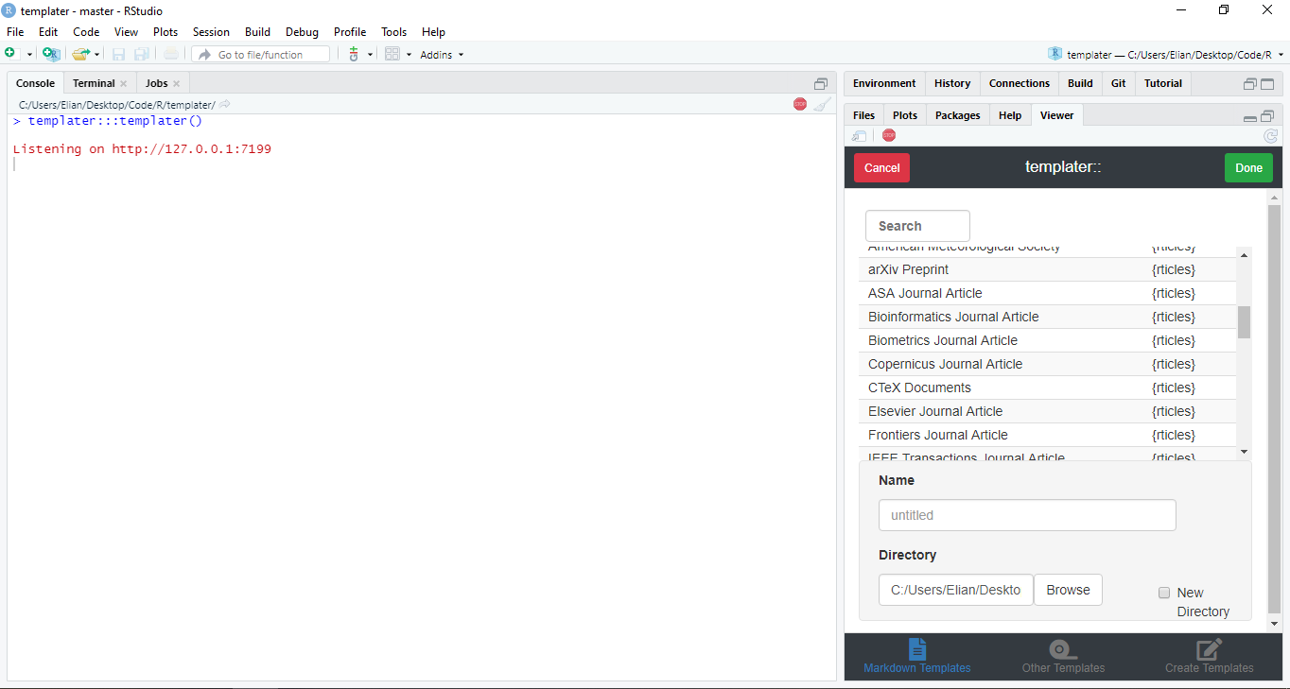The width and height of the screenshot is (1290, 689).
Task: Switch to the Files tab
Action: [x=863, y=115]
